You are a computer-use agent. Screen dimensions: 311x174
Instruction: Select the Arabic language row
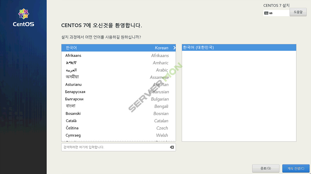pos(118,70)
